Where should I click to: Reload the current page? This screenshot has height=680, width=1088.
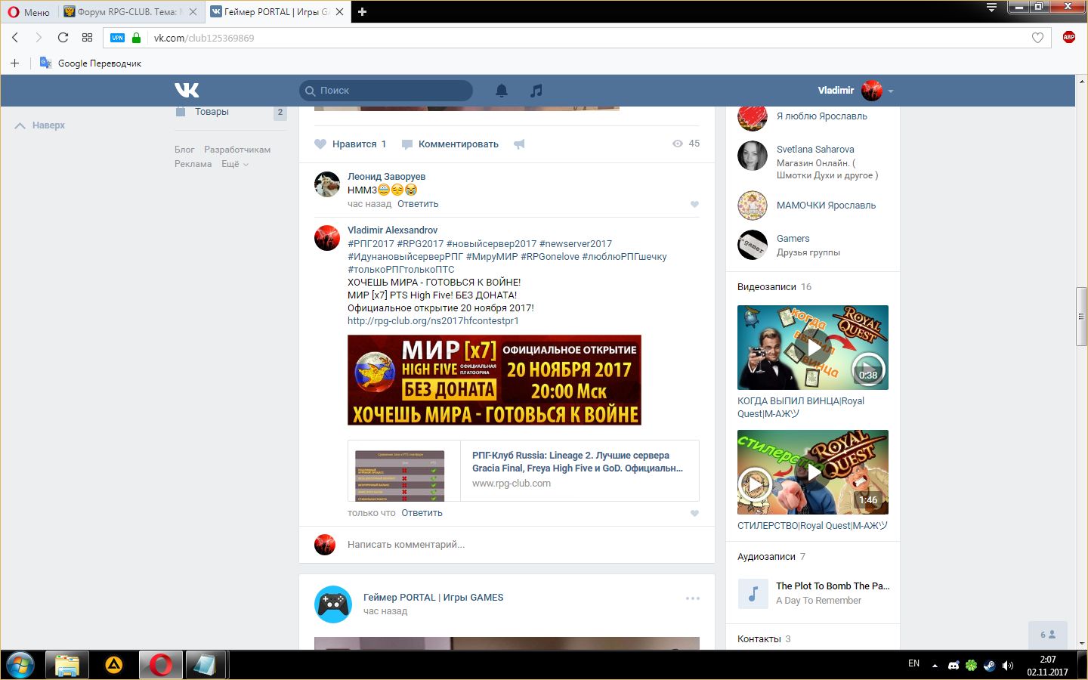63,38
